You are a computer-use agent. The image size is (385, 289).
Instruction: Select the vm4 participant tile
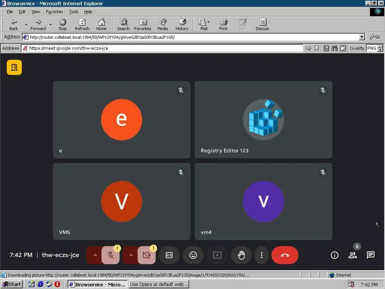pyautogui.click(x=264, y=202)
